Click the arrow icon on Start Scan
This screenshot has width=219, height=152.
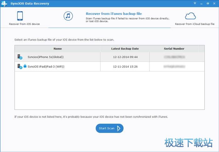coord(119,128)
